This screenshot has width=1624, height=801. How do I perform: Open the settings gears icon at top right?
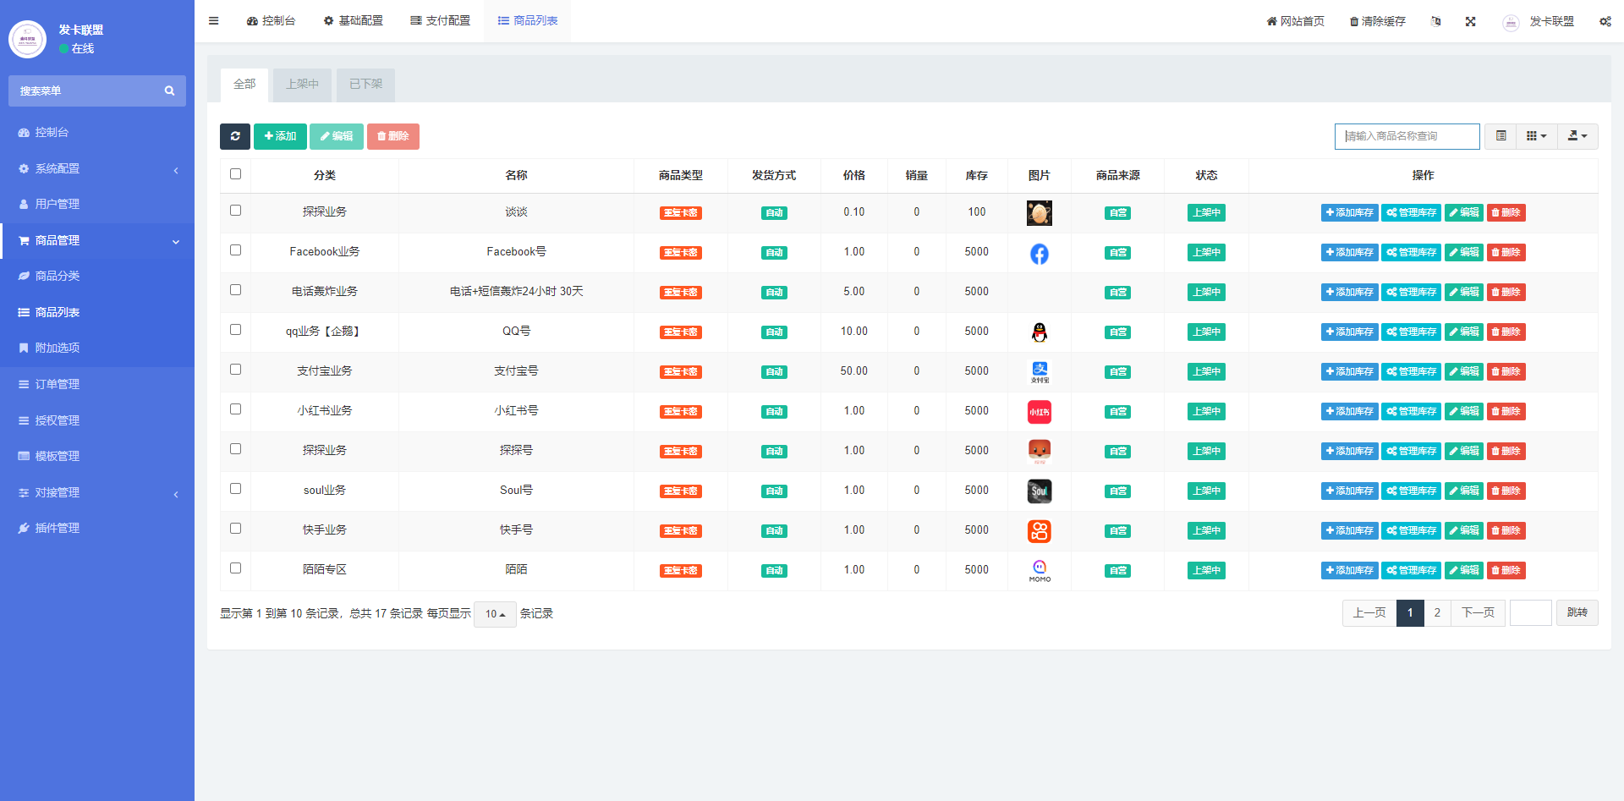[x=1605, y=21]
